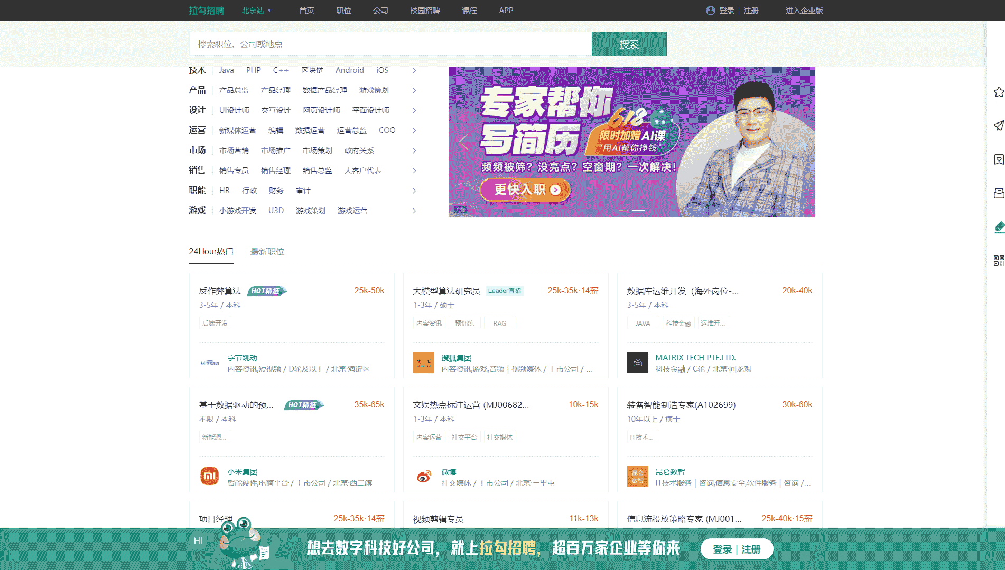Open the 职位 nav item
The height and width of the screenshot is (570, 1005).
point(343,11)
